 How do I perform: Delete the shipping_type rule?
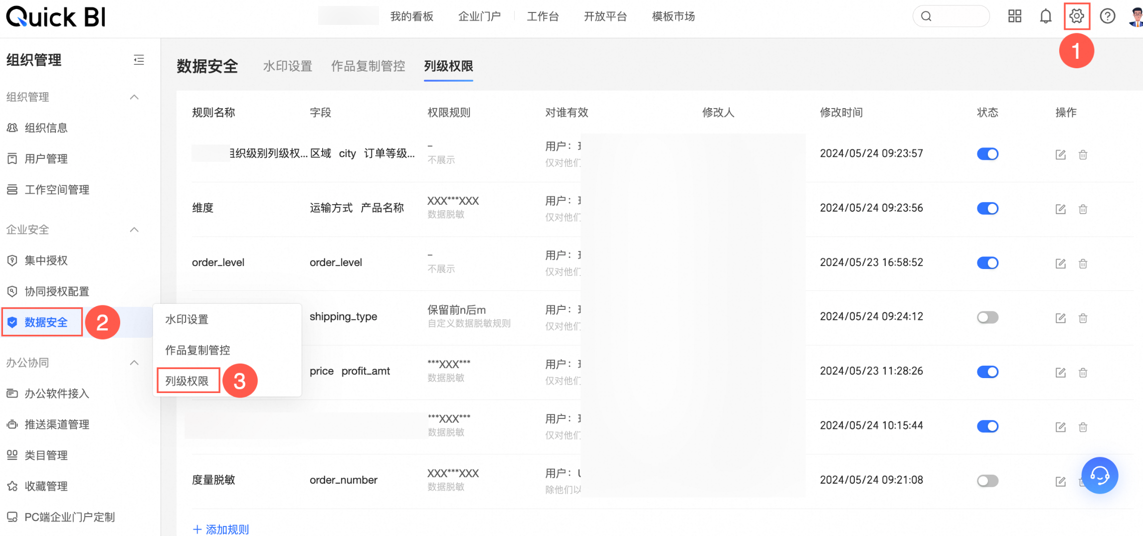pyautogui.click(x=1083, y=318)
